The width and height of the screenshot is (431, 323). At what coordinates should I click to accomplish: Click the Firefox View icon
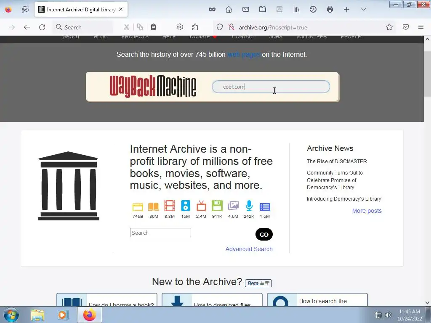(x=8, y=10)
